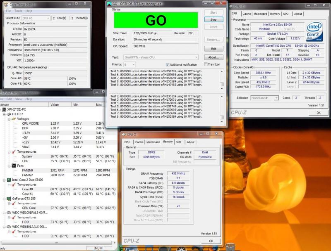This screenshot has height=251, width=331.
Task: Click the Intel Core 2 Duo logo in CPU-Z
Action: point(314,31)
